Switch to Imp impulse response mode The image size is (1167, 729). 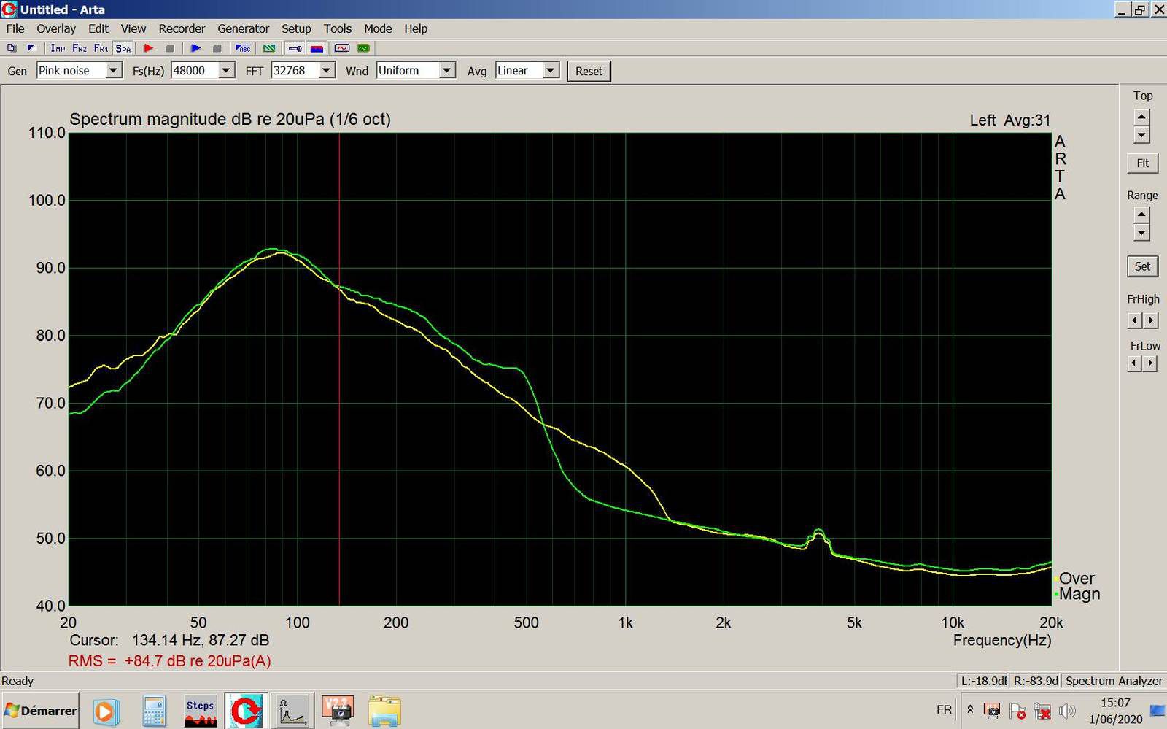[x=58, y=48]
